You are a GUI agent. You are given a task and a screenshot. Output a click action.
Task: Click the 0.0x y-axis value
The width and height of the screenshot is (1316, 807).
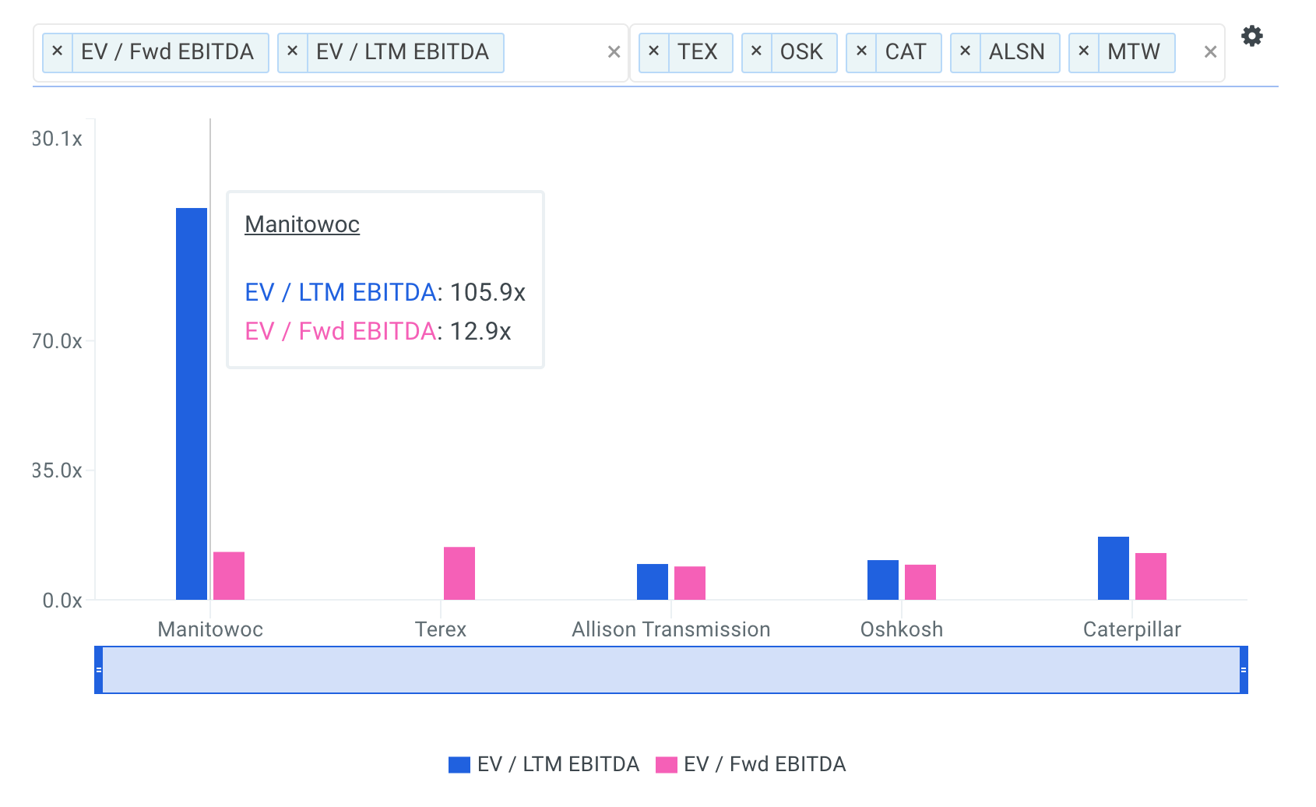(62, 601)
